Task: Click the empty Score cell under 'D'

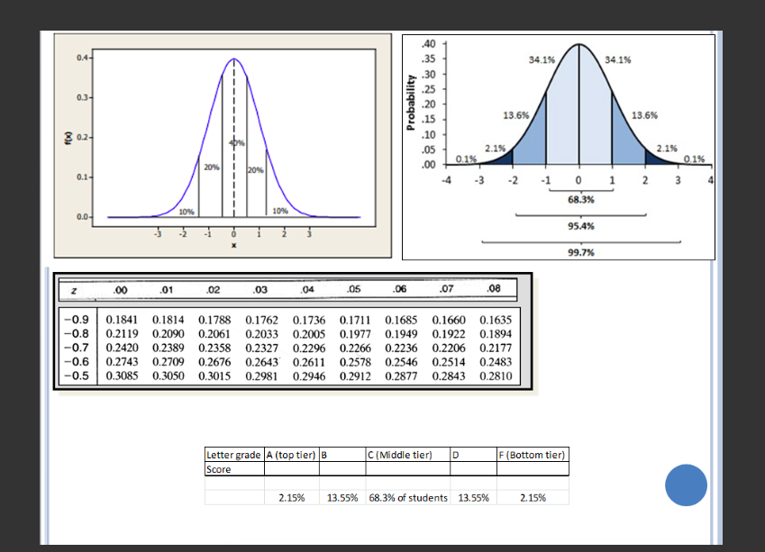Action: pyautogui.click(x=472, y=469)
